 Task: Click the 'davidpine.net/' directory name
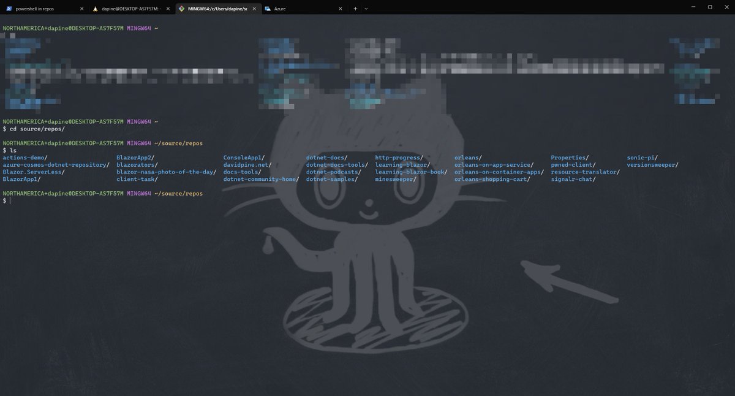click(247, 165)
